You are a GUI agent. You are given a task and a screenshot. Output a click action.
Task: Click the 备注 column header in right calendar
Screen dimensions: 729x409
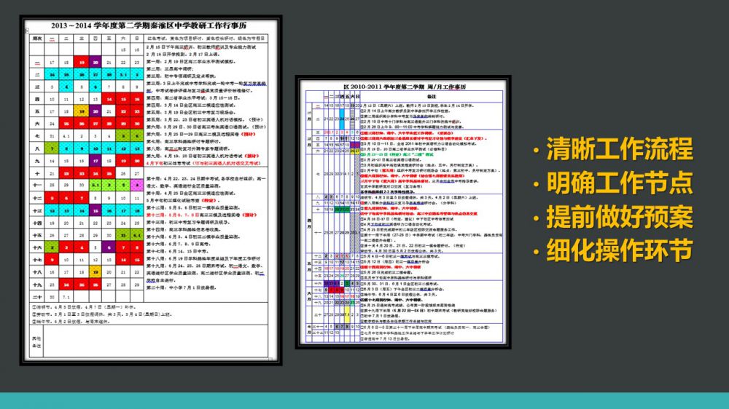tap(431, 96)
